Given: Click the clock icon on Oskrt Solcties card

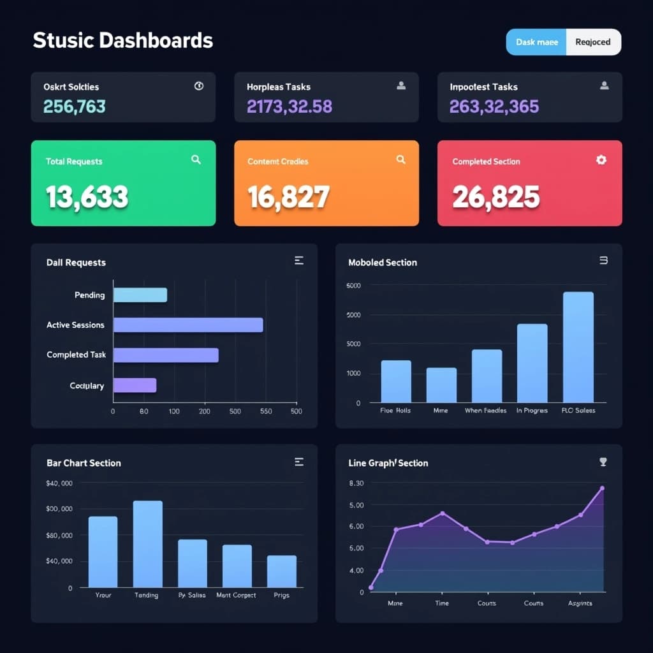Looking at the screenshot, I should click(x=199, y=86).
